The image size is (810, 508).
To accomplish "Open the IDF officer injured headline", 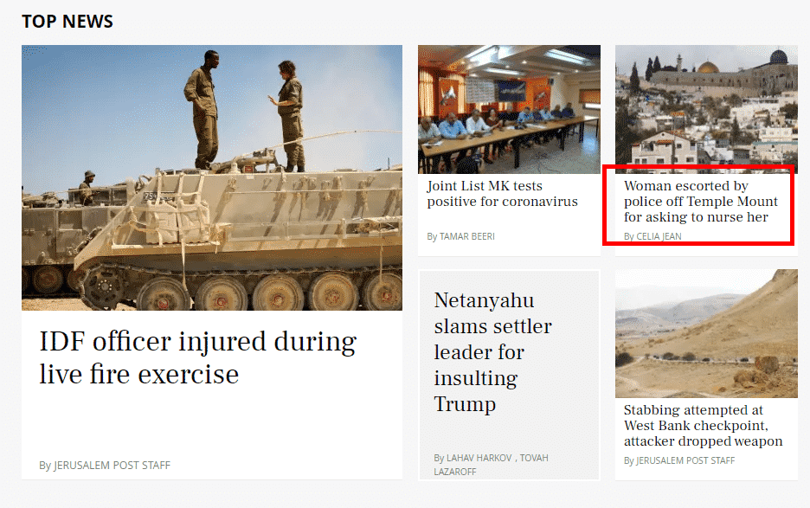I will coord(198,357).
